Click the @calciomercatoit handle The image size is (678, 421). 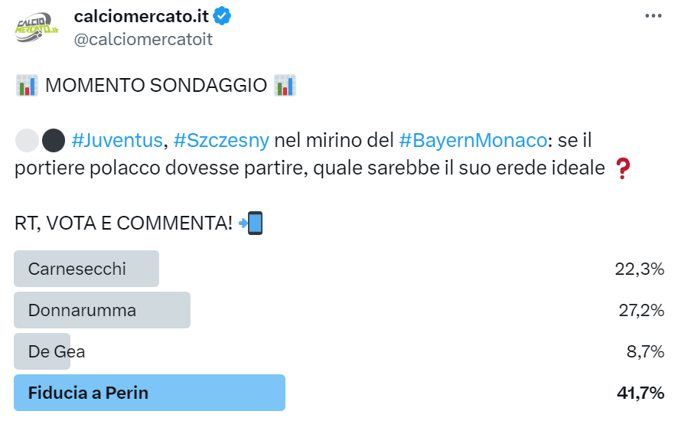click(x=142, y=40)
